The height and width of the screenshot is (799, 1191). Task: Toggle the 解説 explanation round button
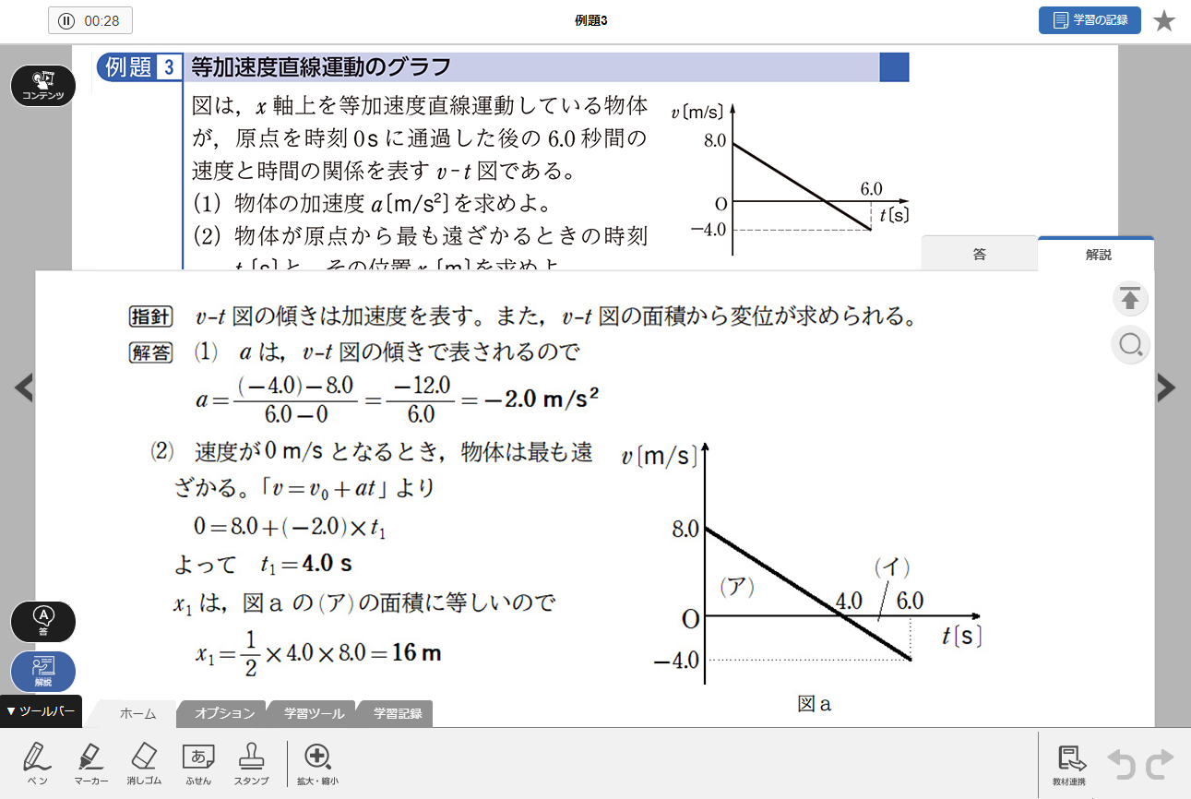click(x=42, y=671)
